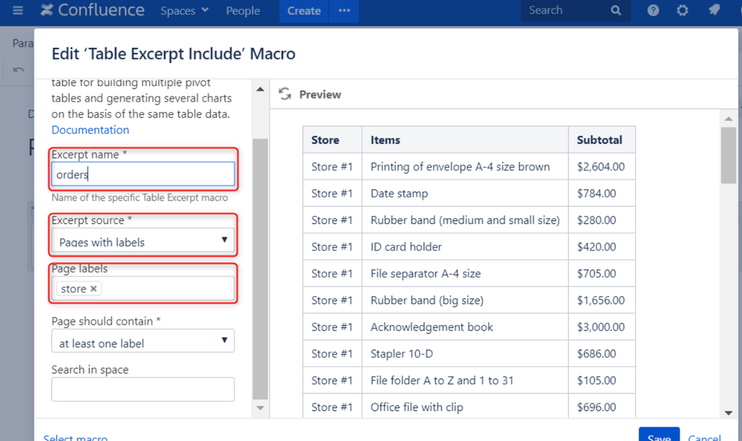The image size is (742, 441).
Task: Select the 'Date stamp' cell
Action: [x=465, y=193]
